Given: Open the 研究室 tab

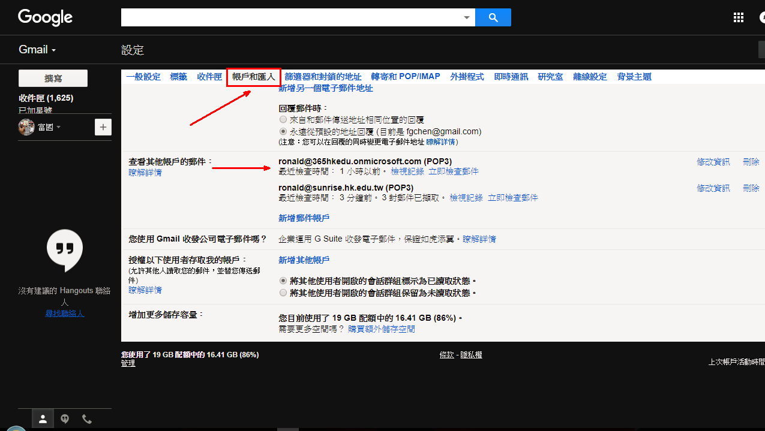Looking at the screenshot, I should [551, 77].
